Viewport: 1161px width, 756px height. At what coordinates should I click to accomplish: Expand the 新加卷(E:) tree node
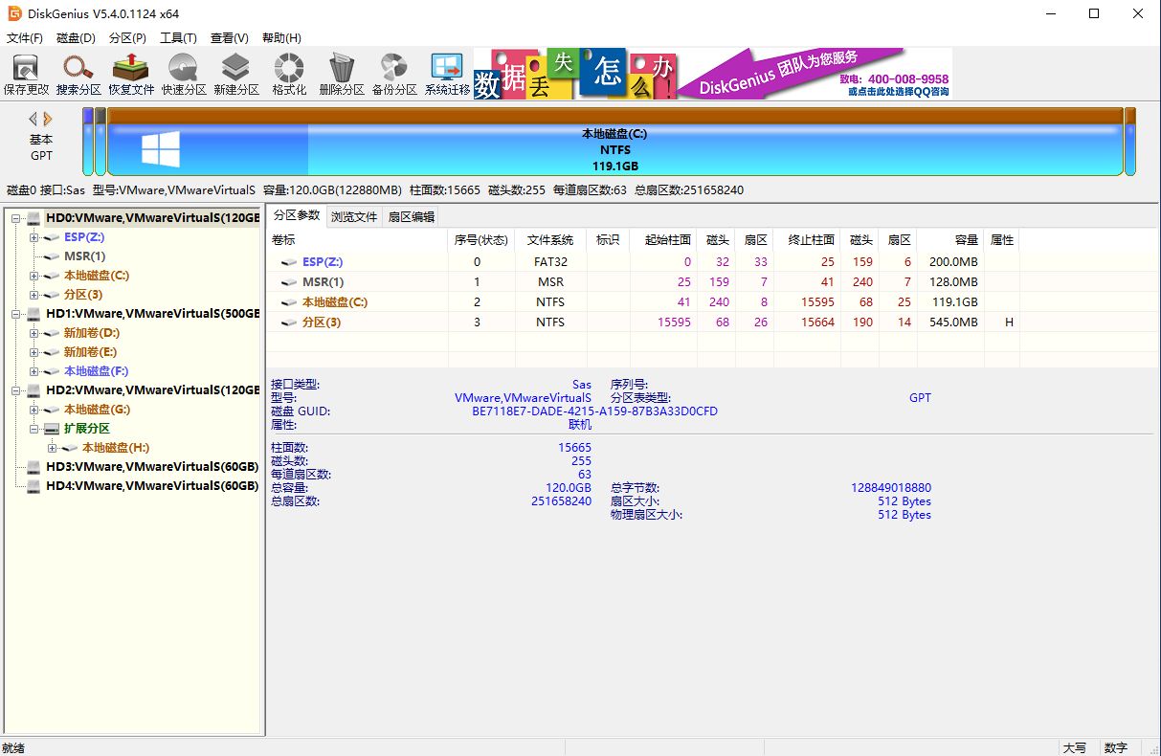click(x=34, y=352)
